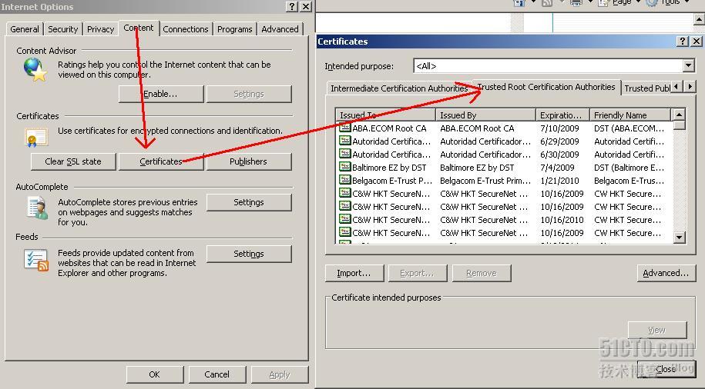
Task: Open Feeds Settings
Action: pos(249,254)
